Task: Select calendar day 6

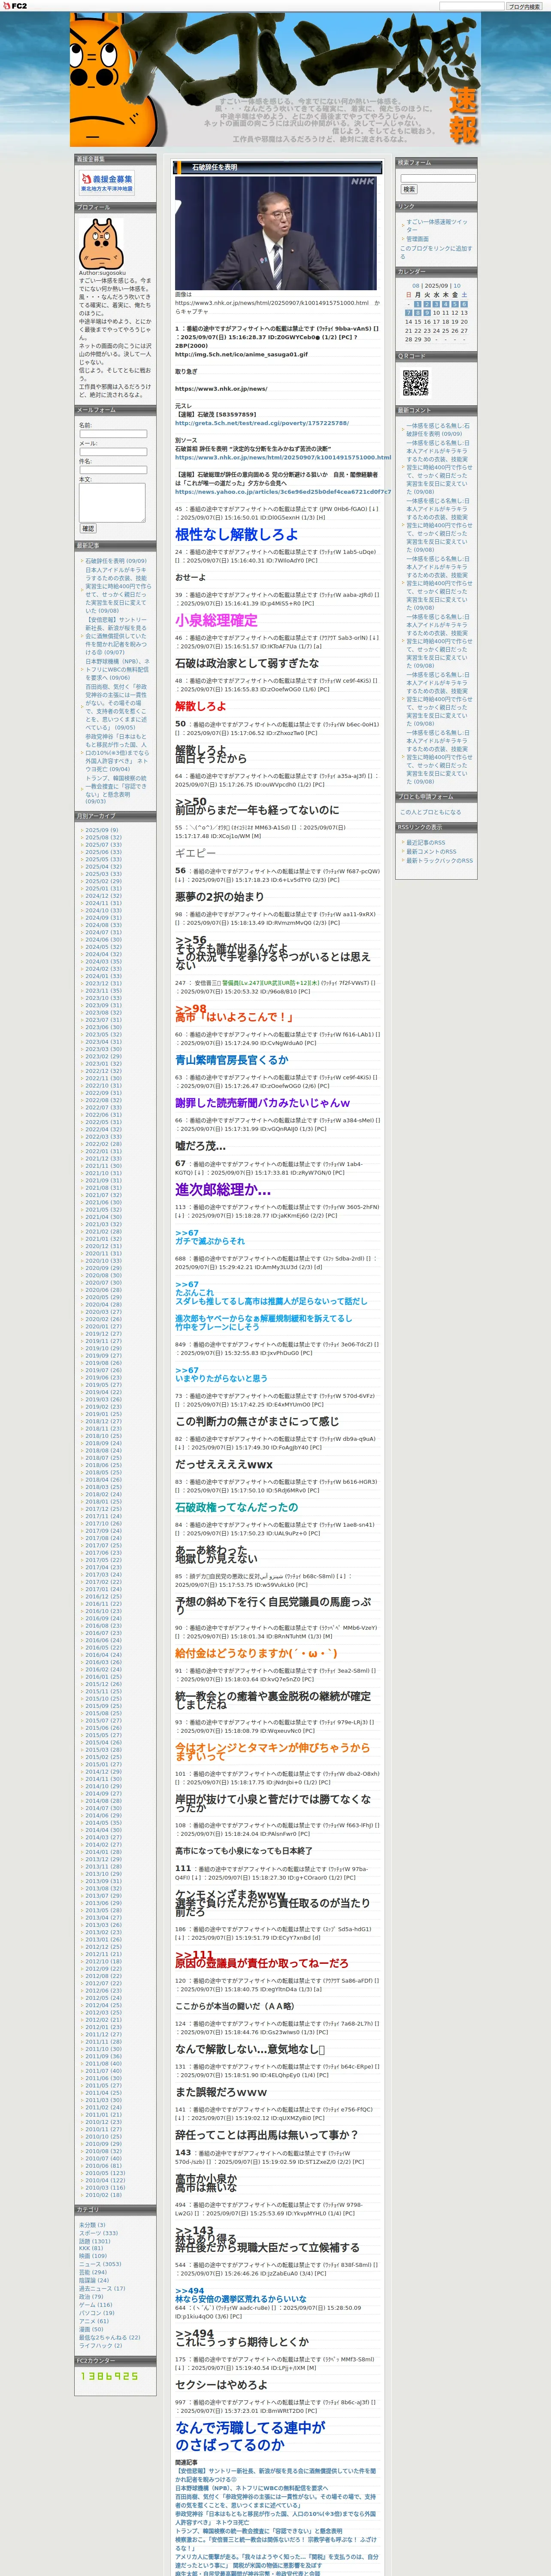Action: coord(464,304)
